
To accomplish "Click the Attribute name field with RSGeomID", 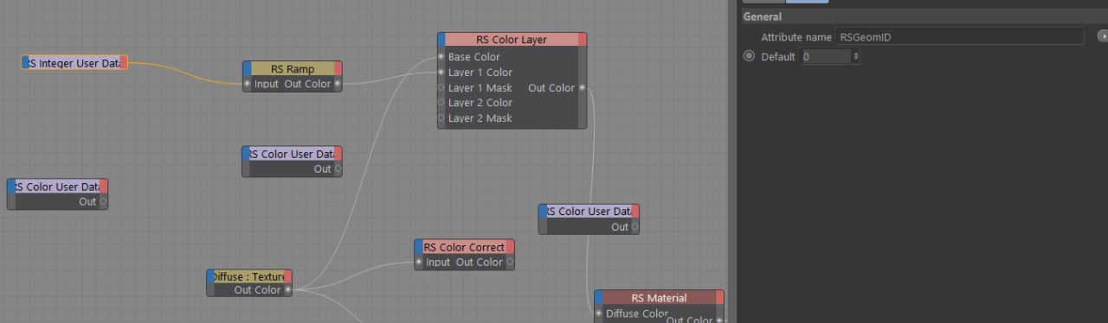I will coord(959,37).
